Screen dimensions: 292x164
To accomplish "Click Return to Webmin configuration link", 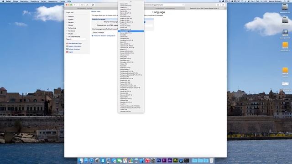I will click(104, 36).
